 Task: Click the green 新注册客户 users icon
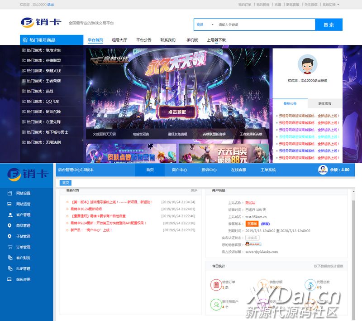point(216,305)
